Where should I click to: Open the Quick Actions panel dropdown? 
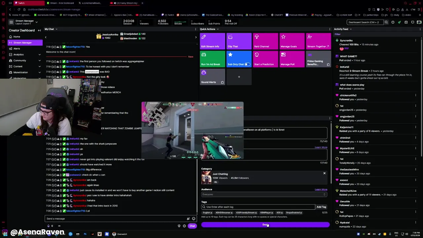tap(218, 29)
